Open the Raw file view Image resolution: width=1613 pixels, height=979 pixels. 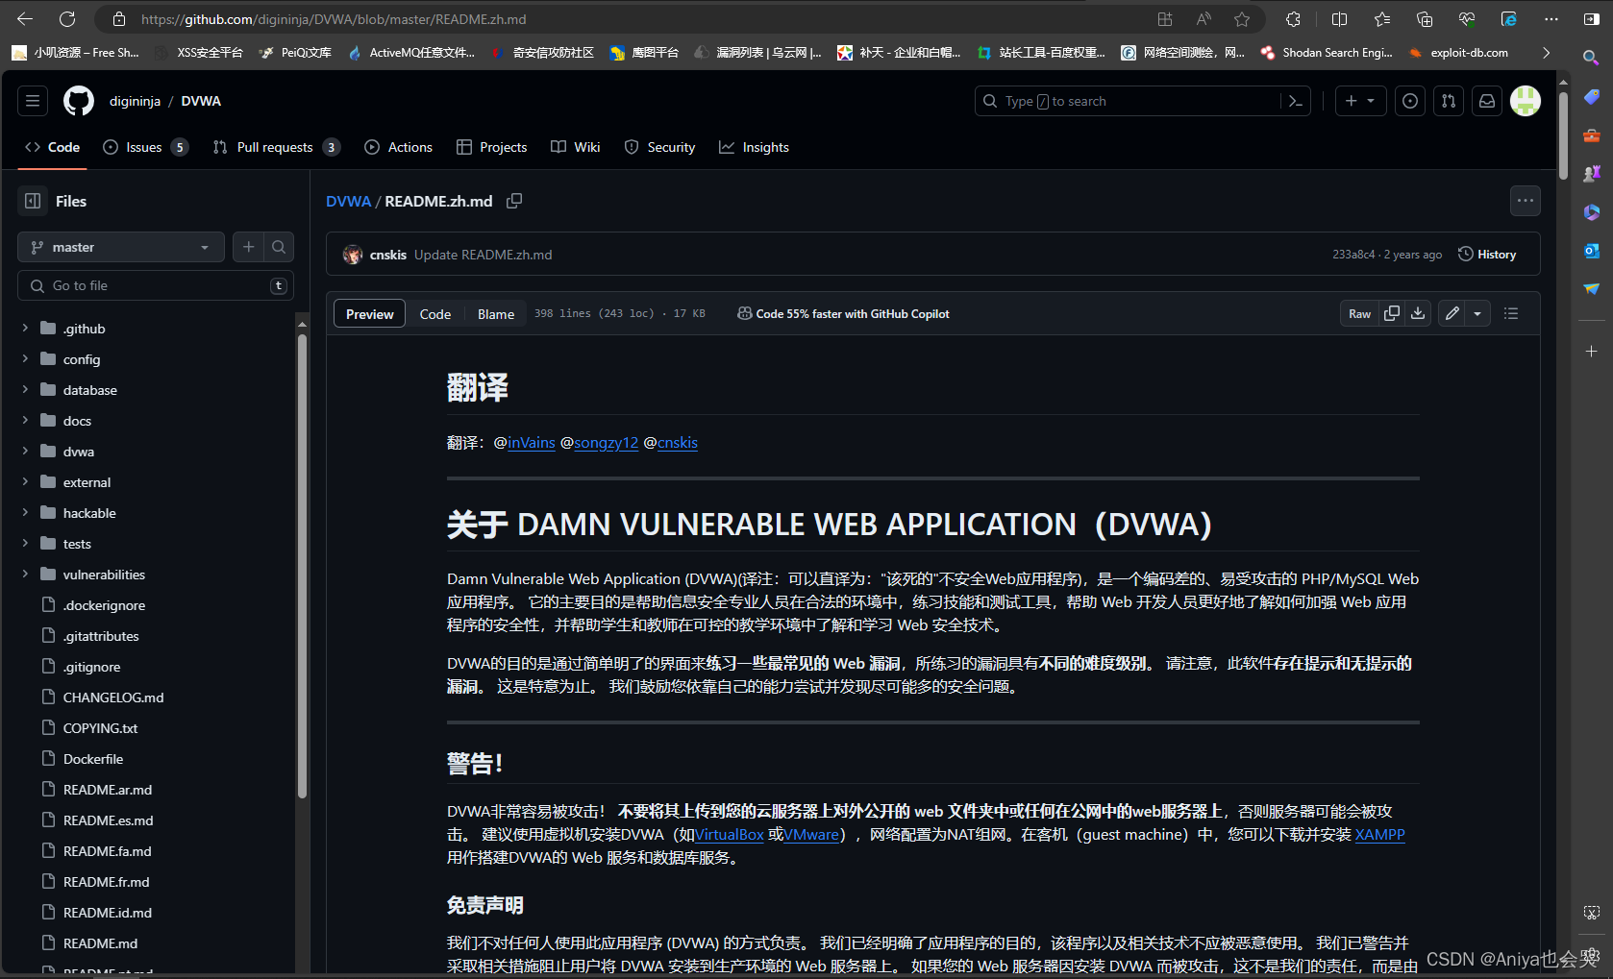click(x=1359, y=313)
